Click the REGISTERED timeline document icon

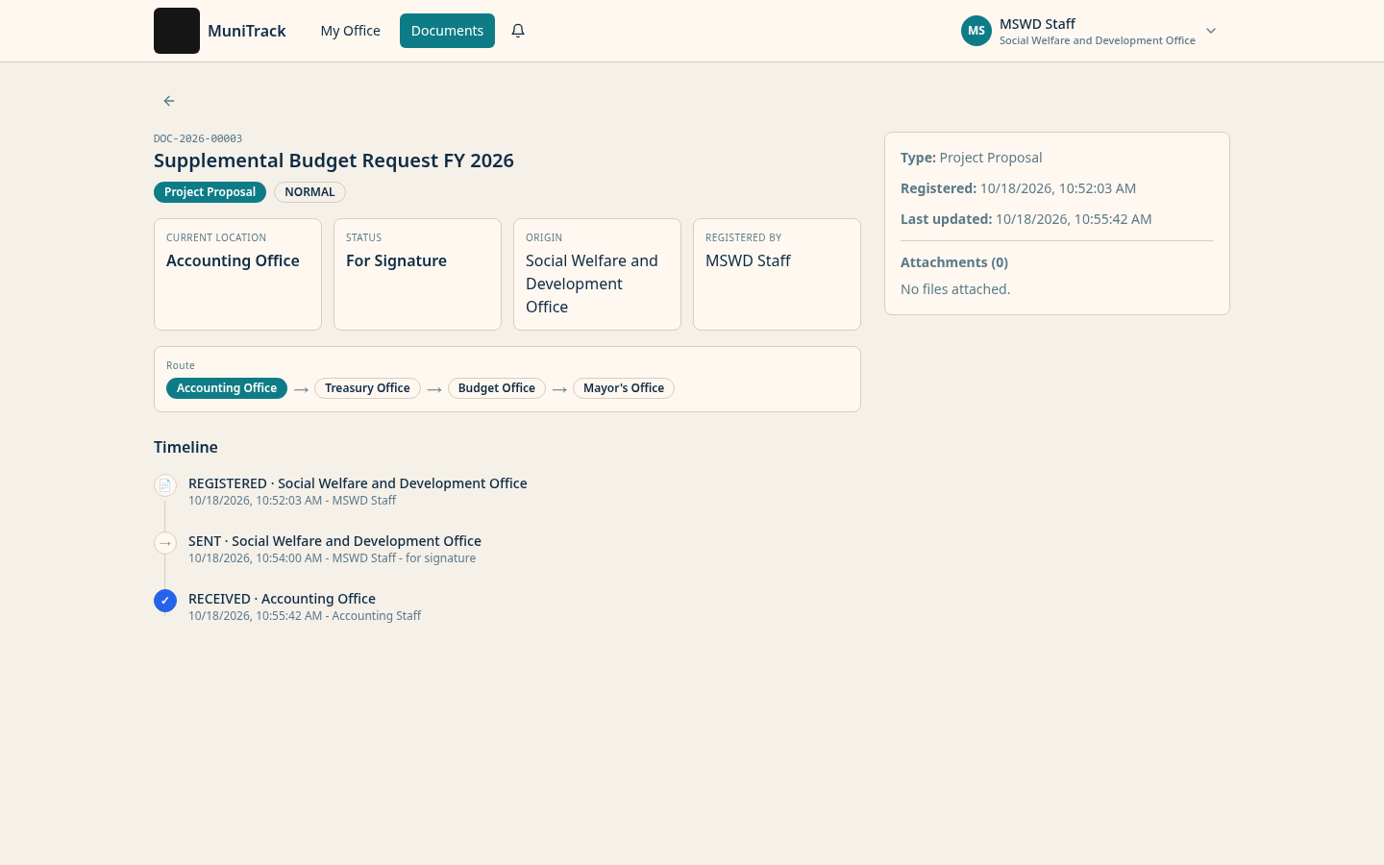(x=165, y=485)
